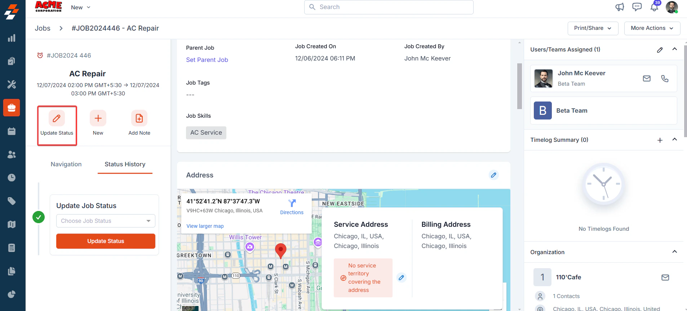
Task: Open the chat messages icon
Action: click(637, 7)
